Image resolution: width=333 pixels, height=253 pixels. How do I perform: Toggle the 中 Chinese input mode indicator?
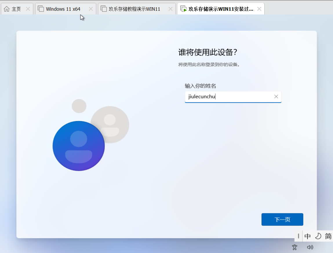(x=307, y=236)
